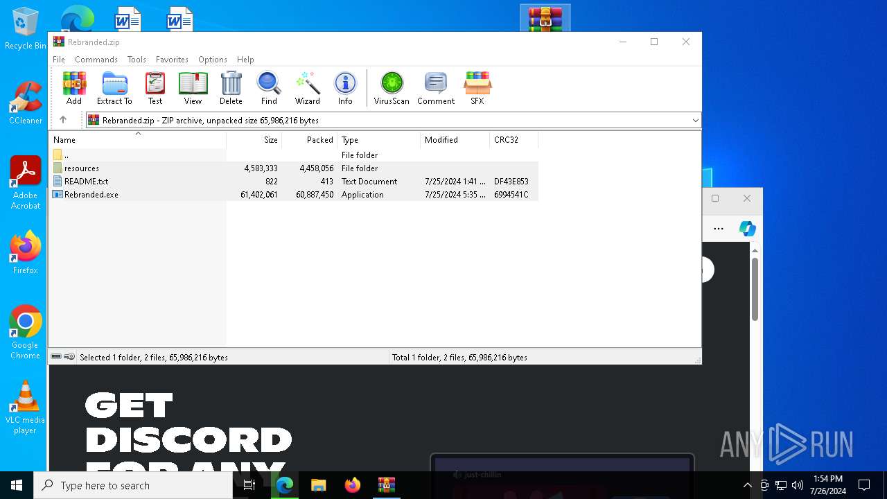The width and height of the screenshot is (887, 499).
Task: Show archive Info
Action: (x=345, y=88)
